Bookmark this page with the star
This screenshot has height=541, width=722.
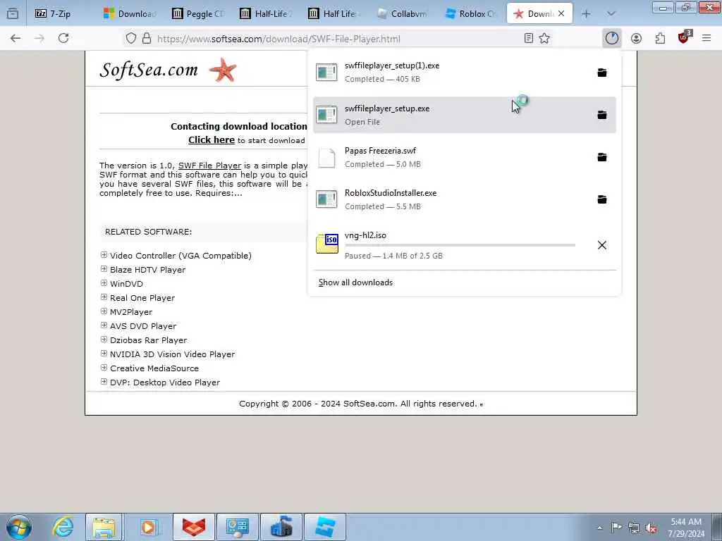[x=544, y=39]
